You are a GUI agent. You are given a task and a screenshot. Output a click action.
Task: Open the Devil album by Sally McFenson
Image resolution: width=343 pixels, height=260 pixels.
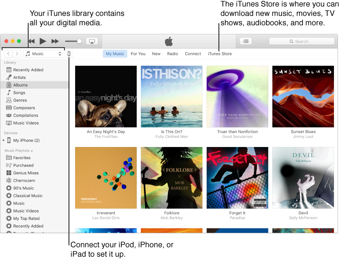303,178
